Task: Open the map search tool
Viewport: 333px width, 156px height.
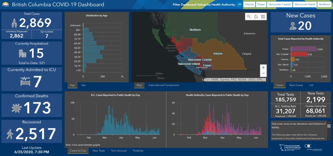Action: click(249, 17)
